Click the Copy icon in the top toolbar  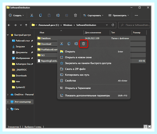[x=40, y=15]
